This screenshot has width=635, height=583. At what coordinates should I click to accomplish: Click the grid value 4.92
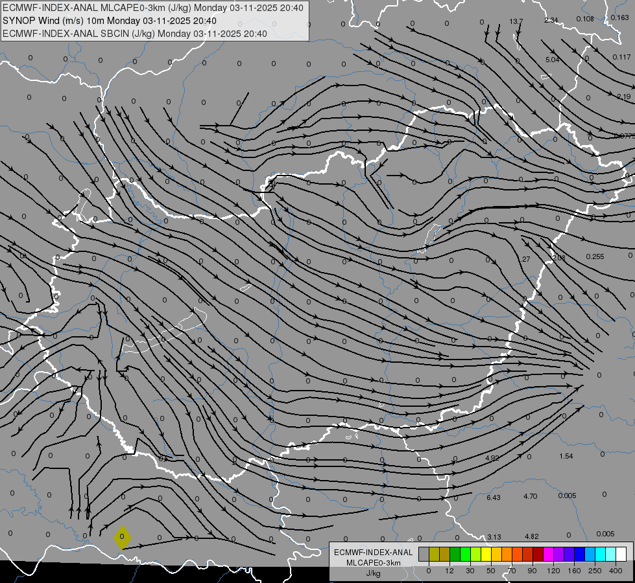[x=492, y=459]
